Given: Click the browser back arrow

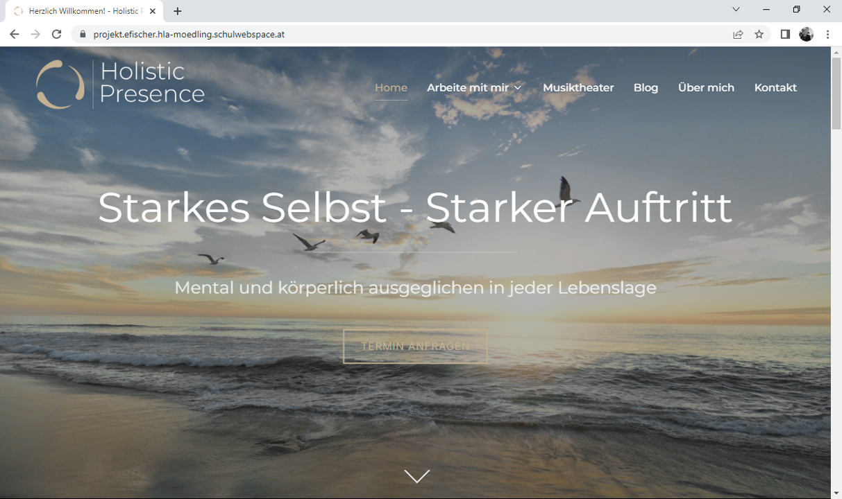Looking at the screenshot, I should 15,34.
